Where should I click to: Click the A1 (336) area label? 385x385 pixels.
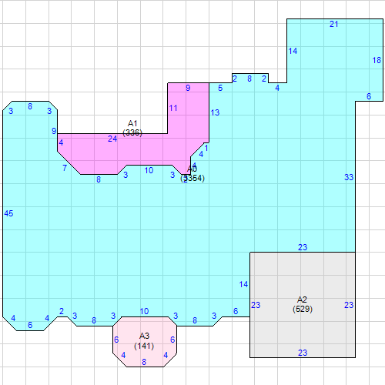point(132,128)
